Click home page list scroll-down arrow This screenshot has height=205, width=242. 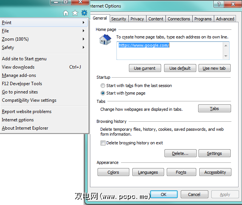pyautogui.click(x=226, y=56)
